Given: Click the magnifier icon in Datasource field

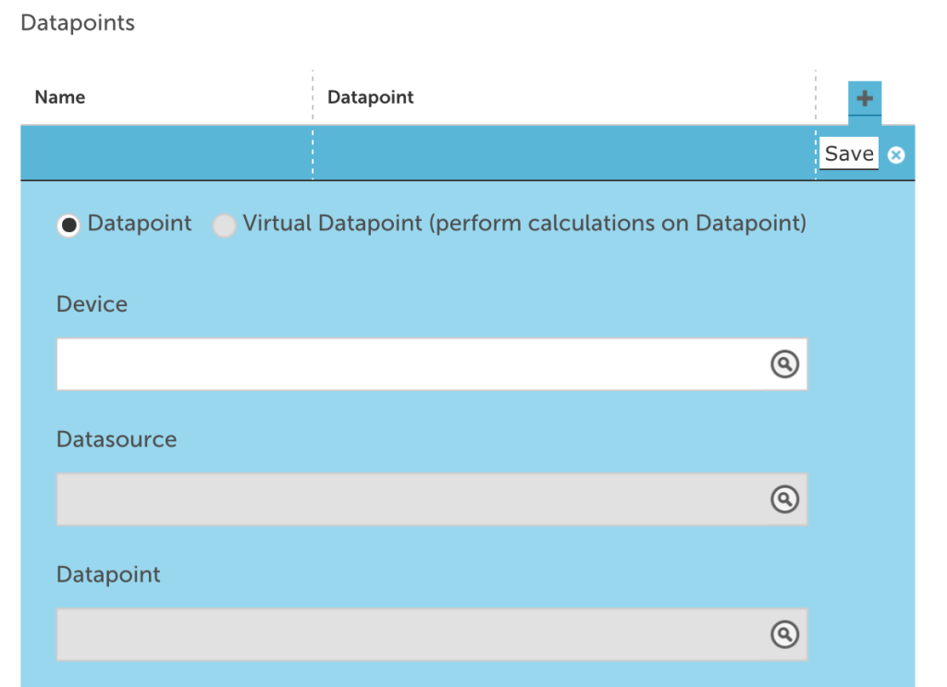Looking at the screenshot, I should click(x=784, y=499).
